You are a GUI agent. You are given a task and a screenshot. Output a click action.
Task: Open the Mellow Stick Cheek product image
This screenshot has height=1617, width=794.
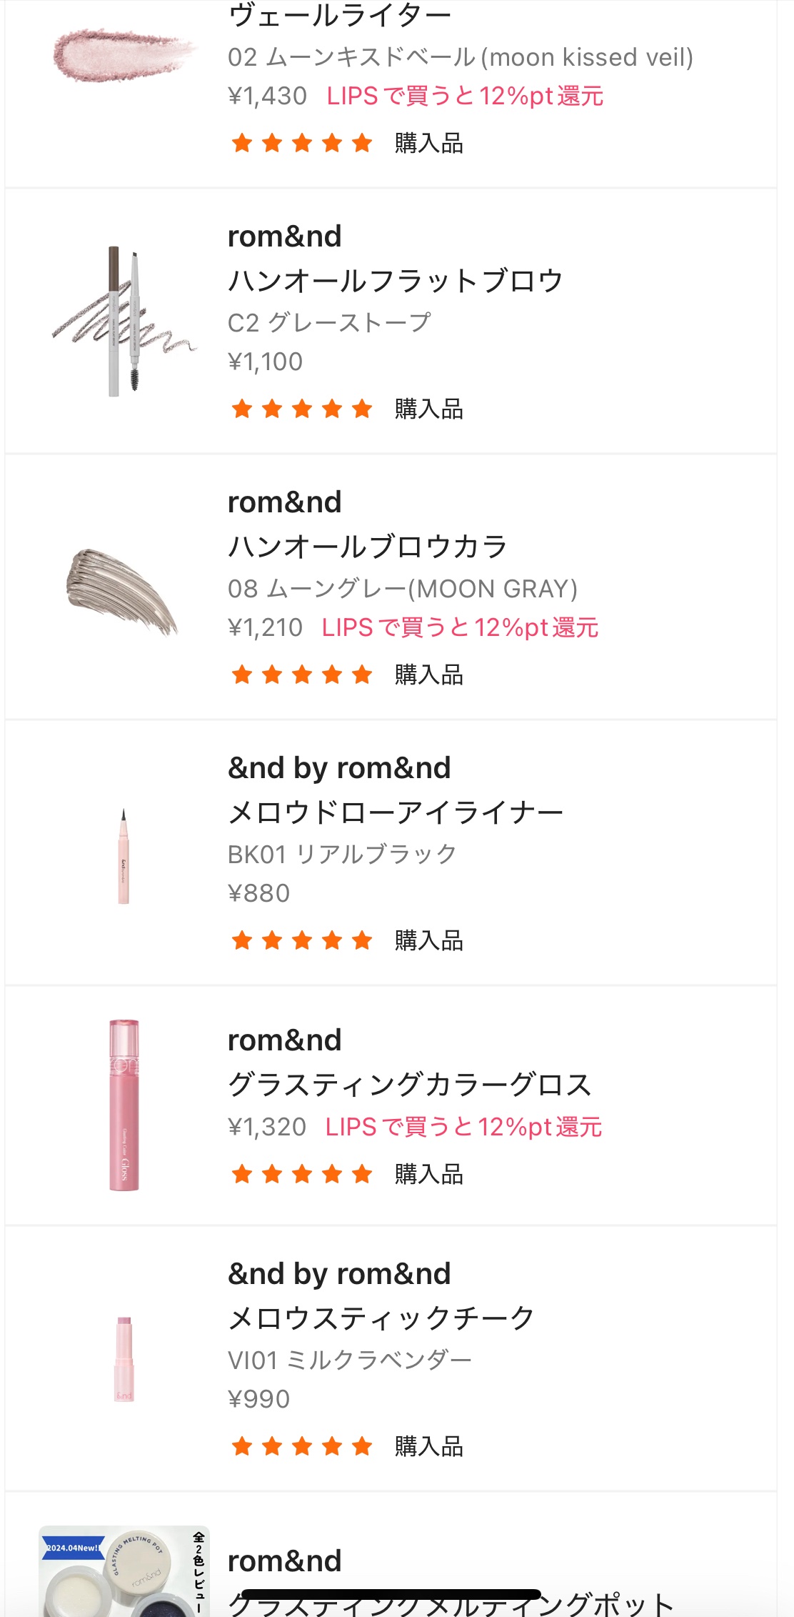[x=124, y=1358]
